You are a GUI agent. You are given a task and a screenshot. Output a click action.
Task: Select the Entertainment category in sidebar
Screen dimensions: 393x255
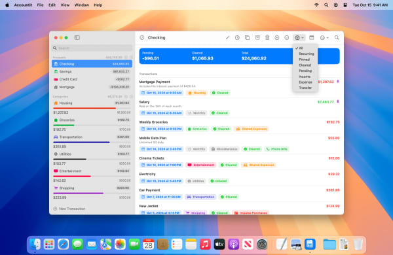[92, 171]
